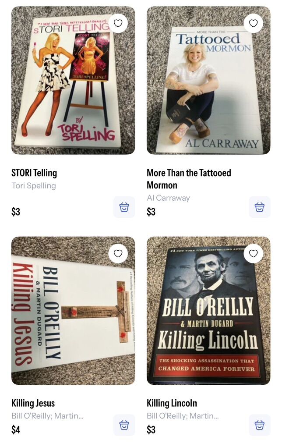Open the Tattooed Mormon cover photo

208,80
